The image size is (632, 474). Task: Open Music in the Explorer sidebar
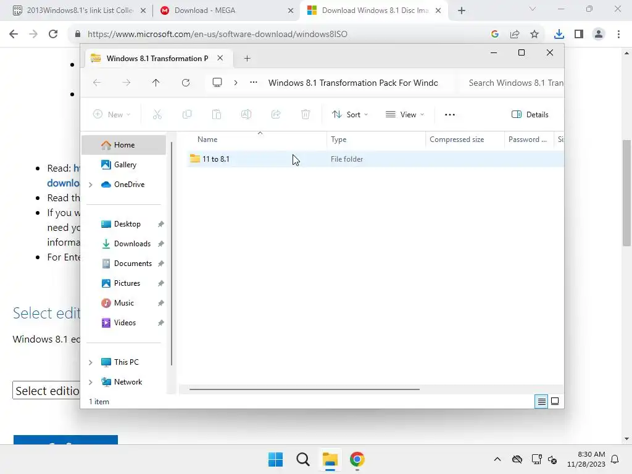pyautogui.click(x=123, y=303)
